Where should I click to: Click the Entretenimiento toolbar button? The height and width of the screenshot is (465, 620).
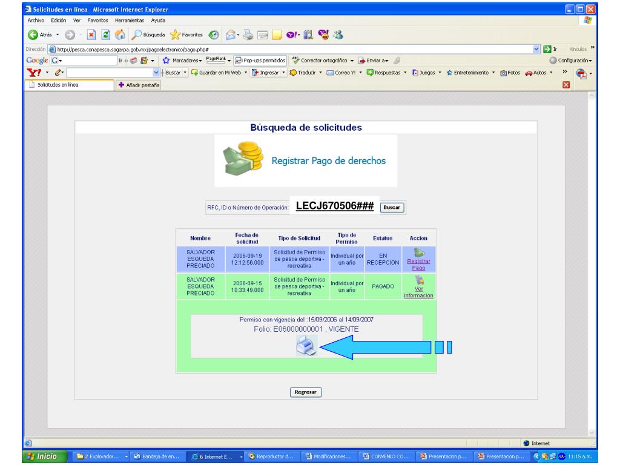click(x=467, y=73)
